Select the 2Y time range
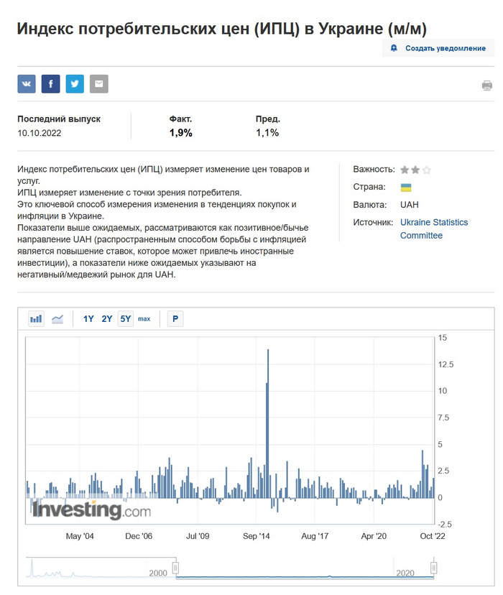The width and height of the screenshot is (503, 595). 107,318
